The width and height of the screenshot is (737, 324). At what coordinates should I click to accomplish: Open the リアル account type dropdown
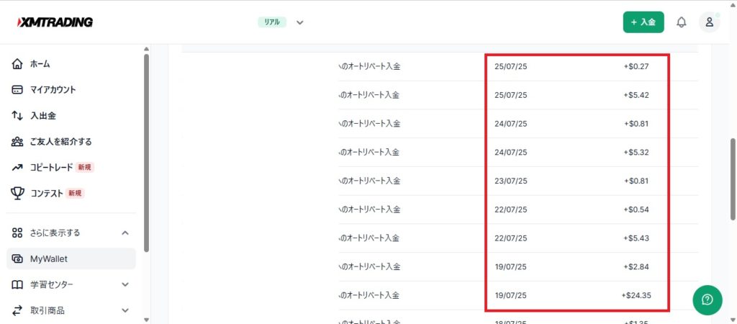click(x=300, y=22)
